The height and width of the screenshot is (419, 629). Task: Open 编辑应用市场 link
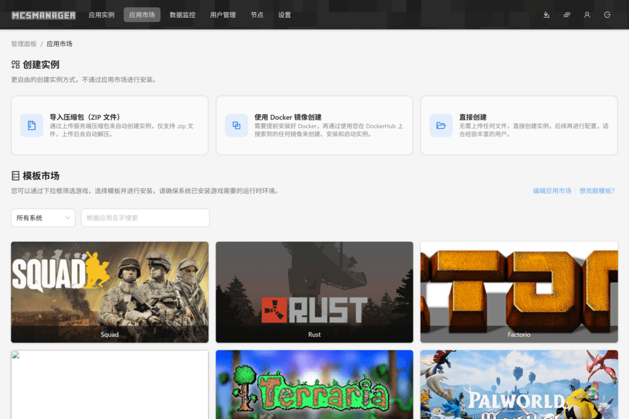coord(552,191)
